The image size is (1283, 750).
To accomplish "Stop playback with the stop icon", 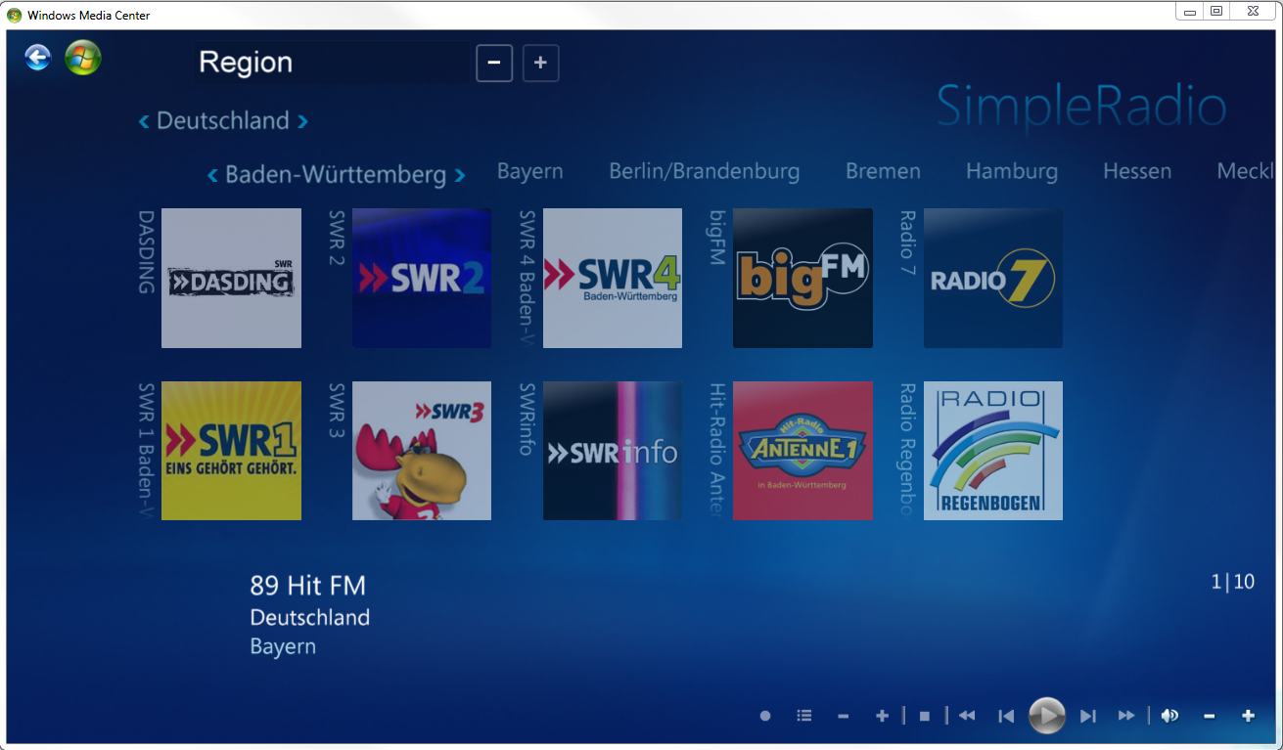I will (x=923, y=715).
